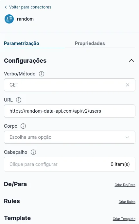Switch to the Propriedades tab
This screenshot has width=139, height=224.
(x=90, y=43)
